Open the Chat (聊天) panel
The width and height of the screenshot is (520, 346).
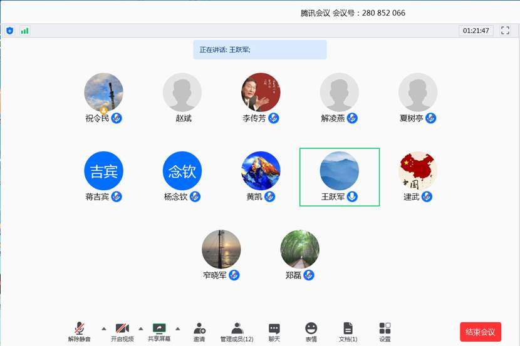coord(274,328)
